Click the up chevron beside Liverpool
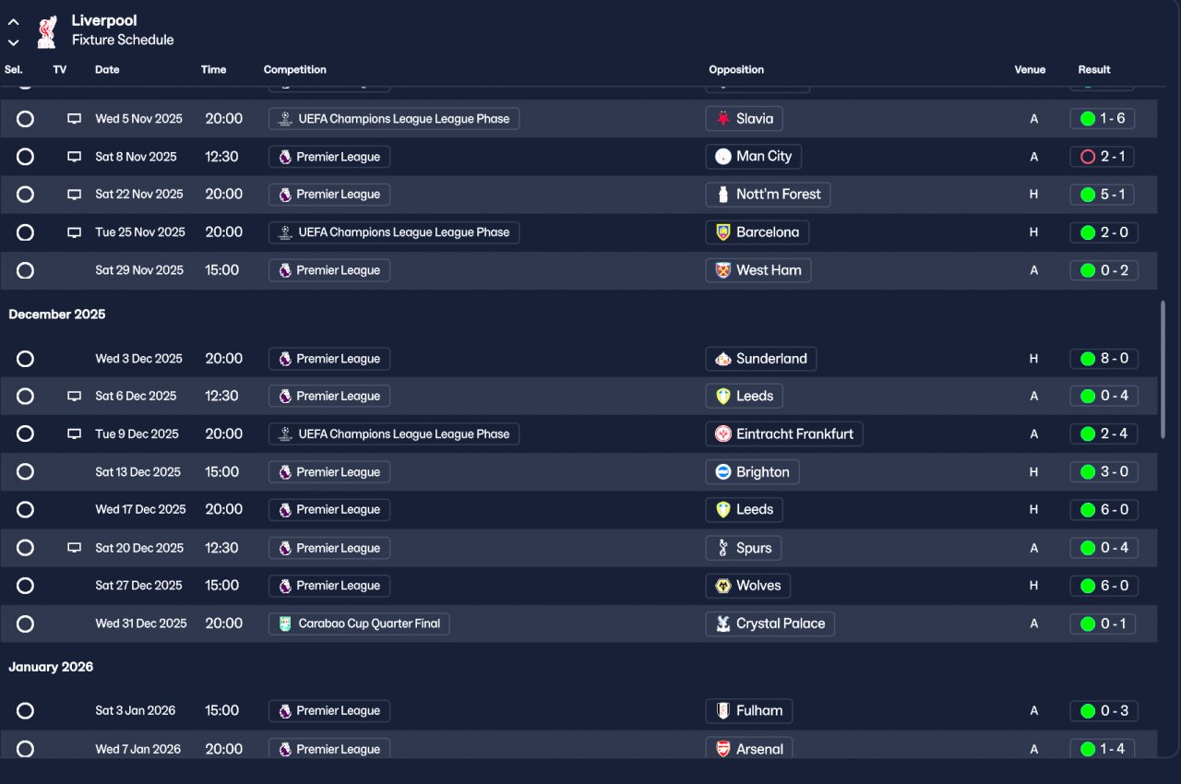Viewport: 1181px width, 784px height. (x=14, y=22)
